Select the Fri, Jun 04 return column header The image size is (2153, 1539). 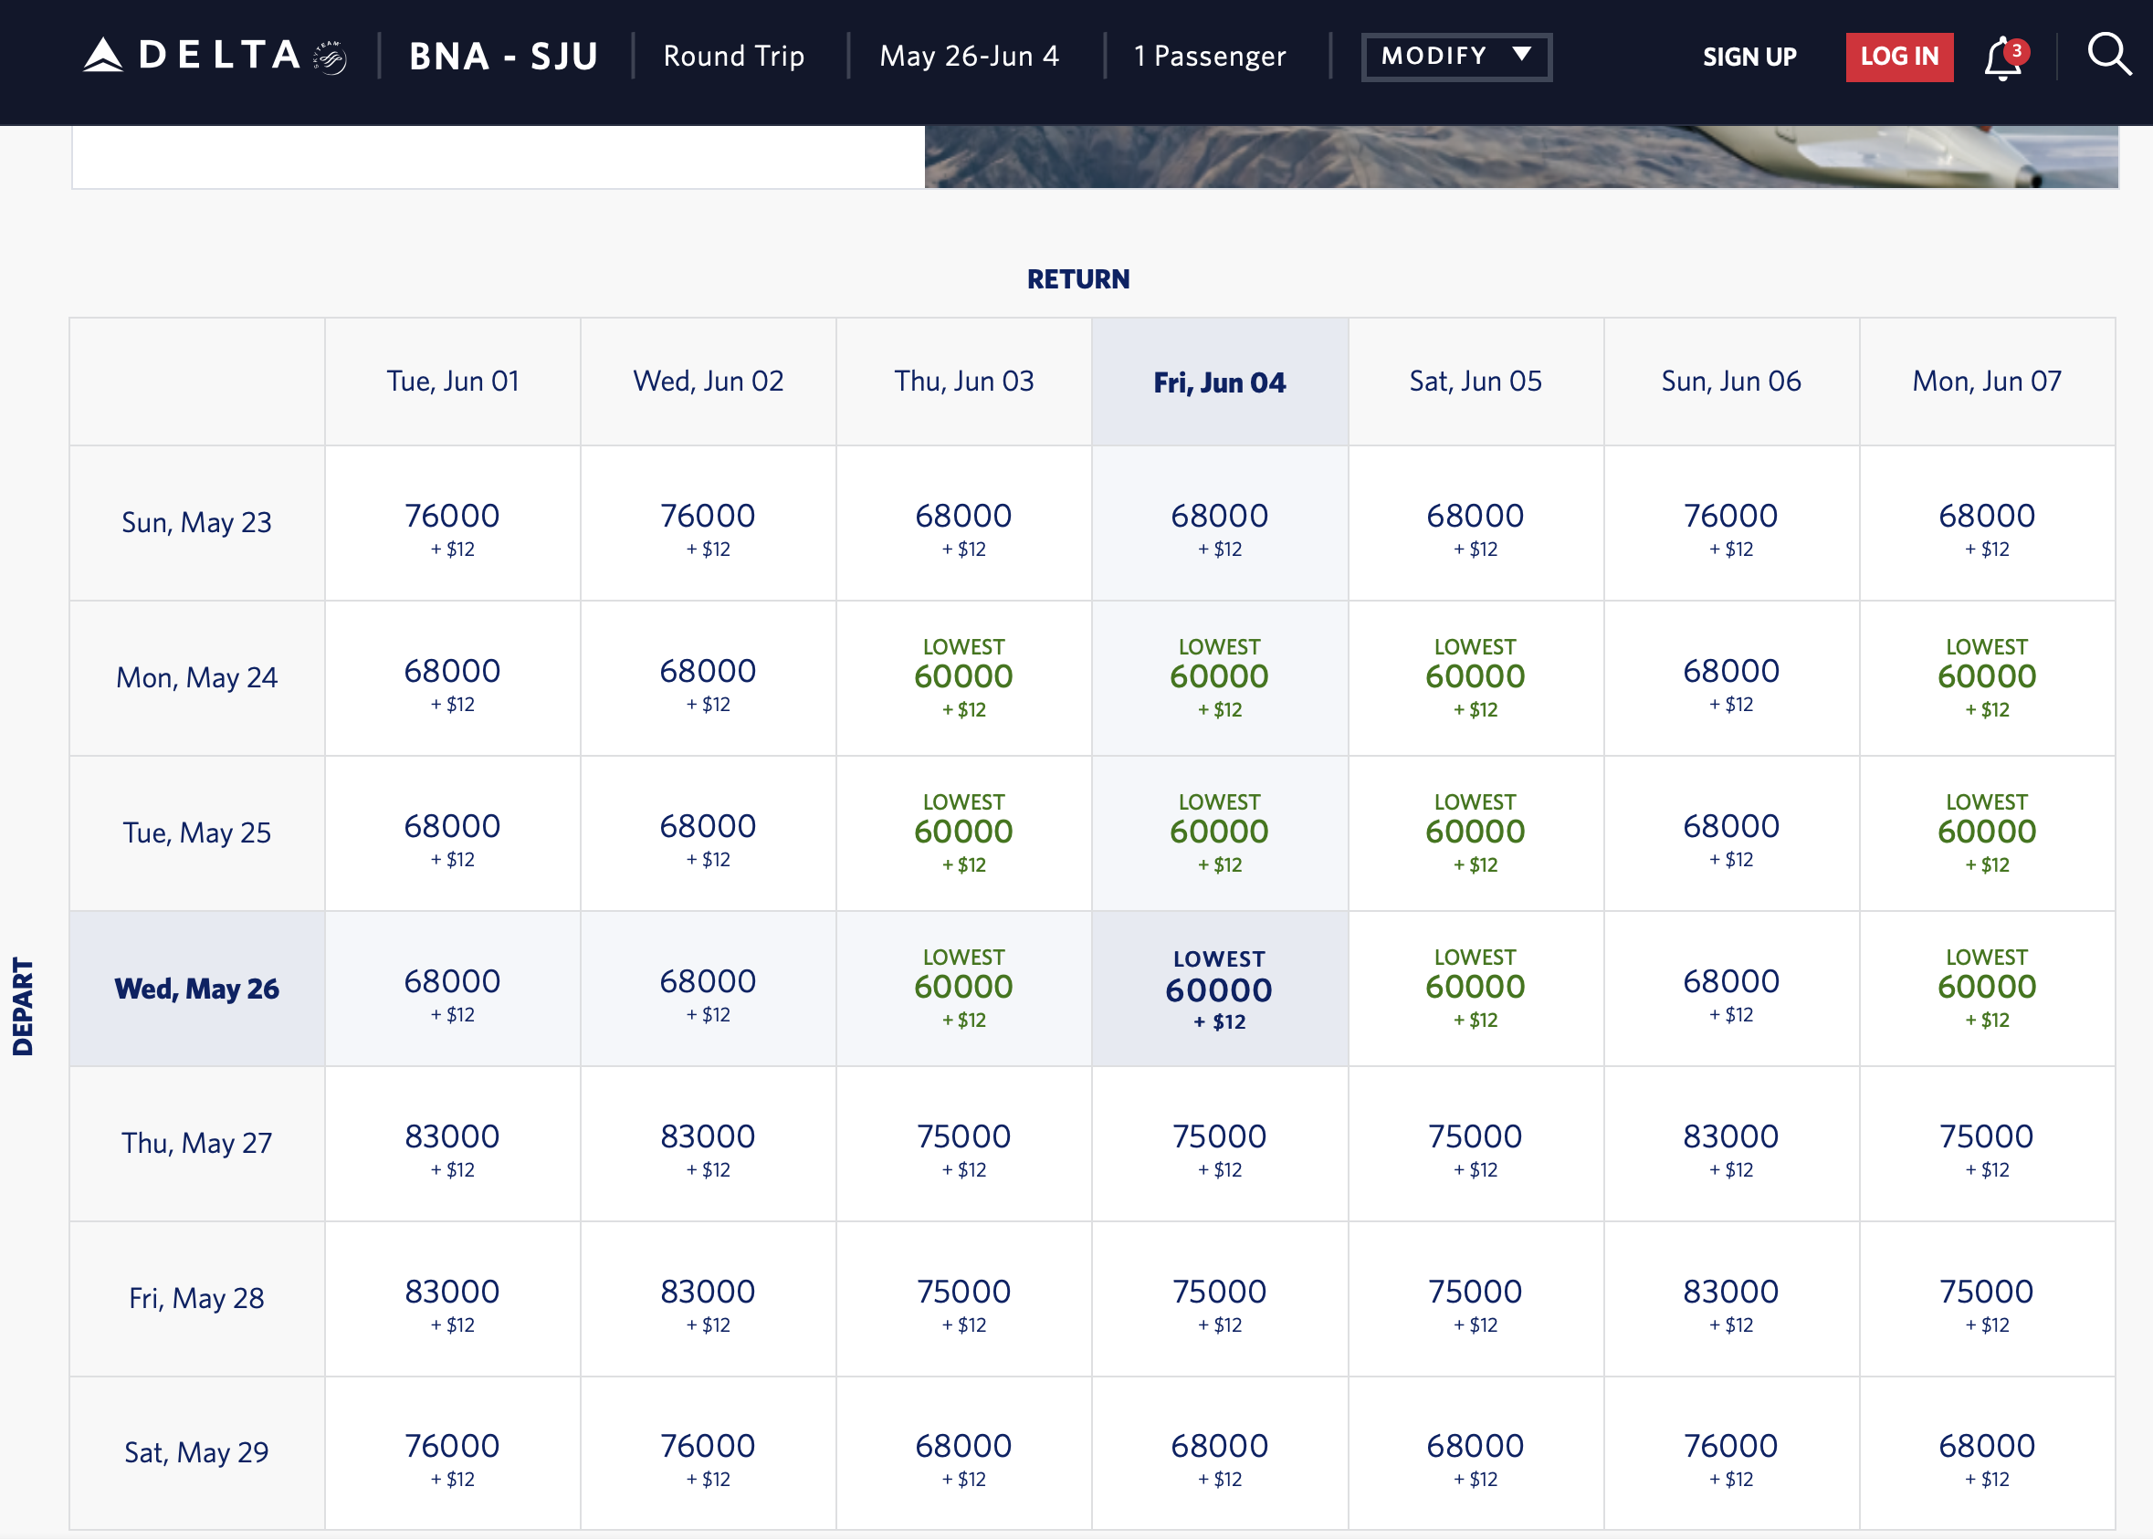pyautogui.click(x=1220, y=382)
